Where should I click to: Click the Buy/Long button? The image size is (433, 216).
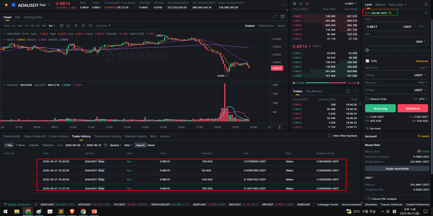380,108
